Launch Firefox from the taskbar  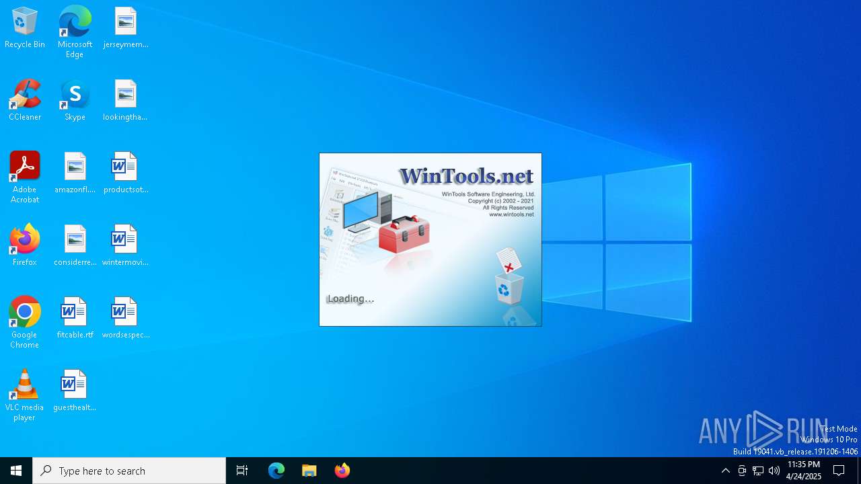click(x=342, y=471)
